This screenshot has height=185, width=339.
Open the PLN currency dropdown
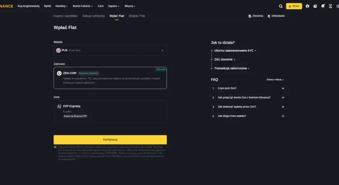click(110, 50)
